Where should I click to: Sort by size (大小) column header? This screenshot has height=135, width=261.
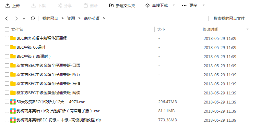[161, 30]
